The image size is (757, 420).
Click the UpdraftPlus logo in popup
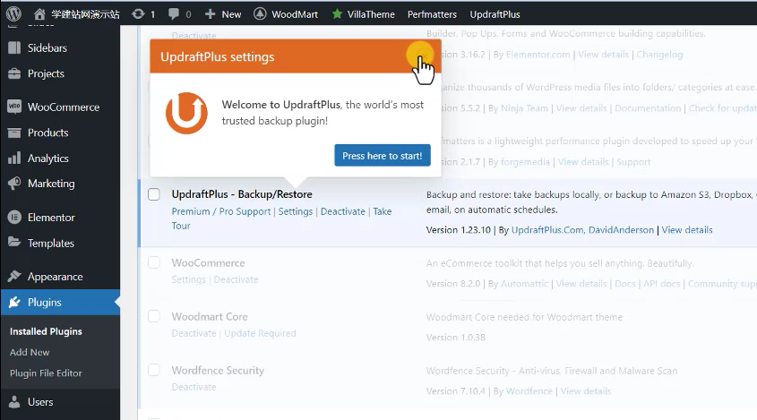(x=187, y=113)
